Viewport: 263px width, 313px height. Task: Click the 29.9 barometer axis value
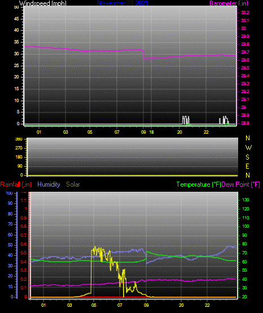(x=245, y=36)
